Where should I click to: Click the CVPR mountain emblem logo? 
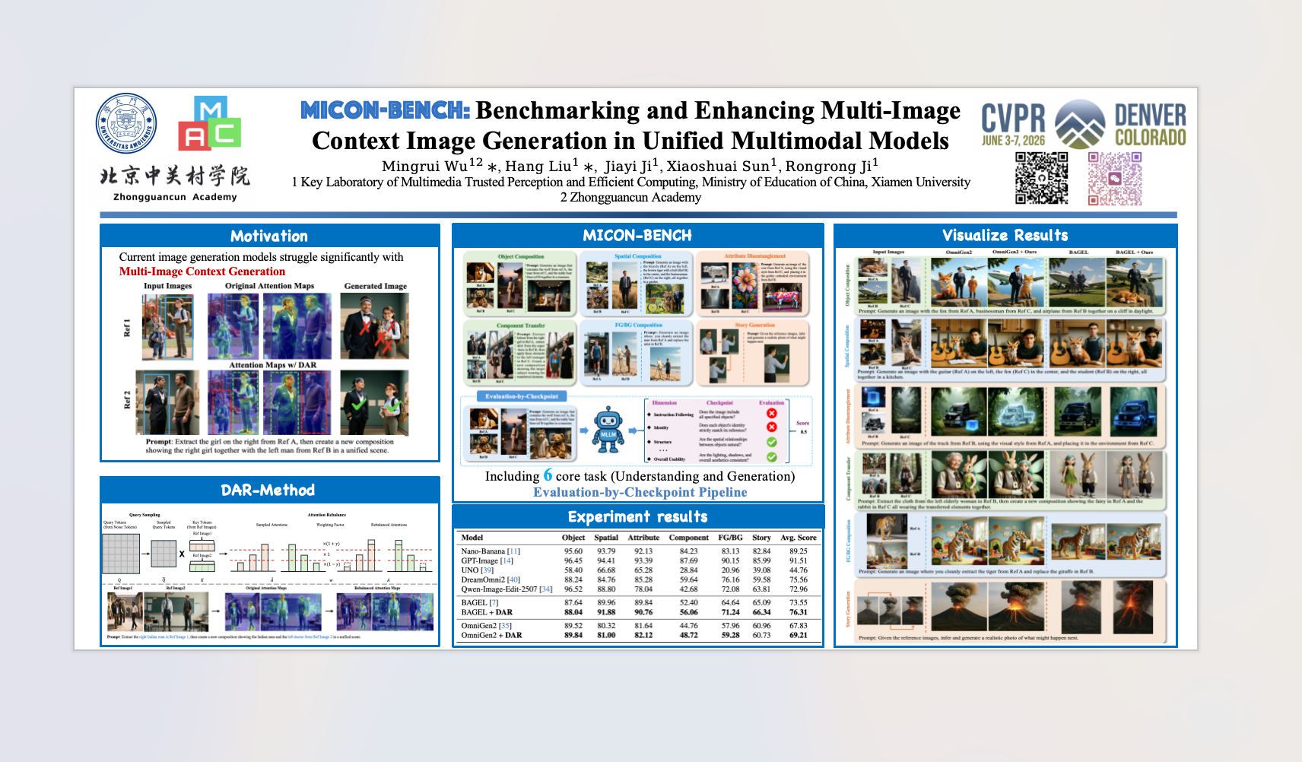(x=1080, y=124)
